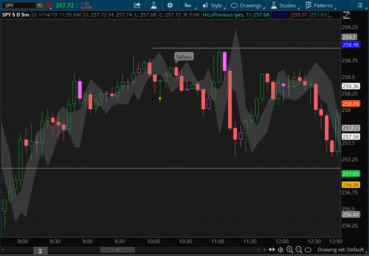369x256 pixels.
Task: Click the gray 259.1 price bubble
Action: click(350, 37)
